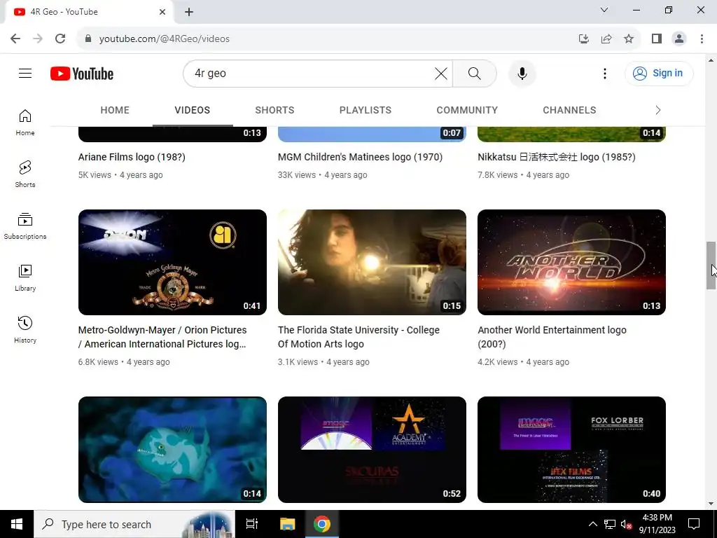Open the Nikkatsu logo (1985?) video title

click(557, 157)
